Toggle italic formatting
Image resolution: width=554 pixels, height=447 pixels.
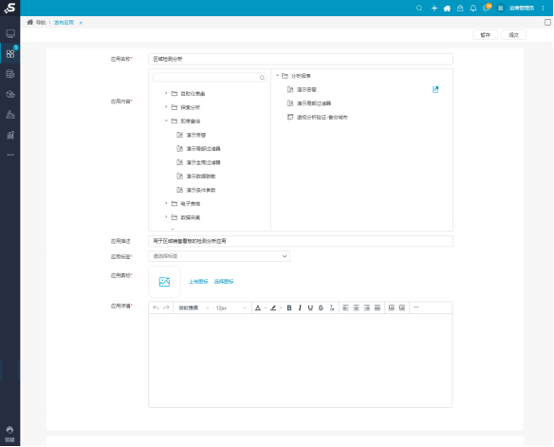click(300, 307)
